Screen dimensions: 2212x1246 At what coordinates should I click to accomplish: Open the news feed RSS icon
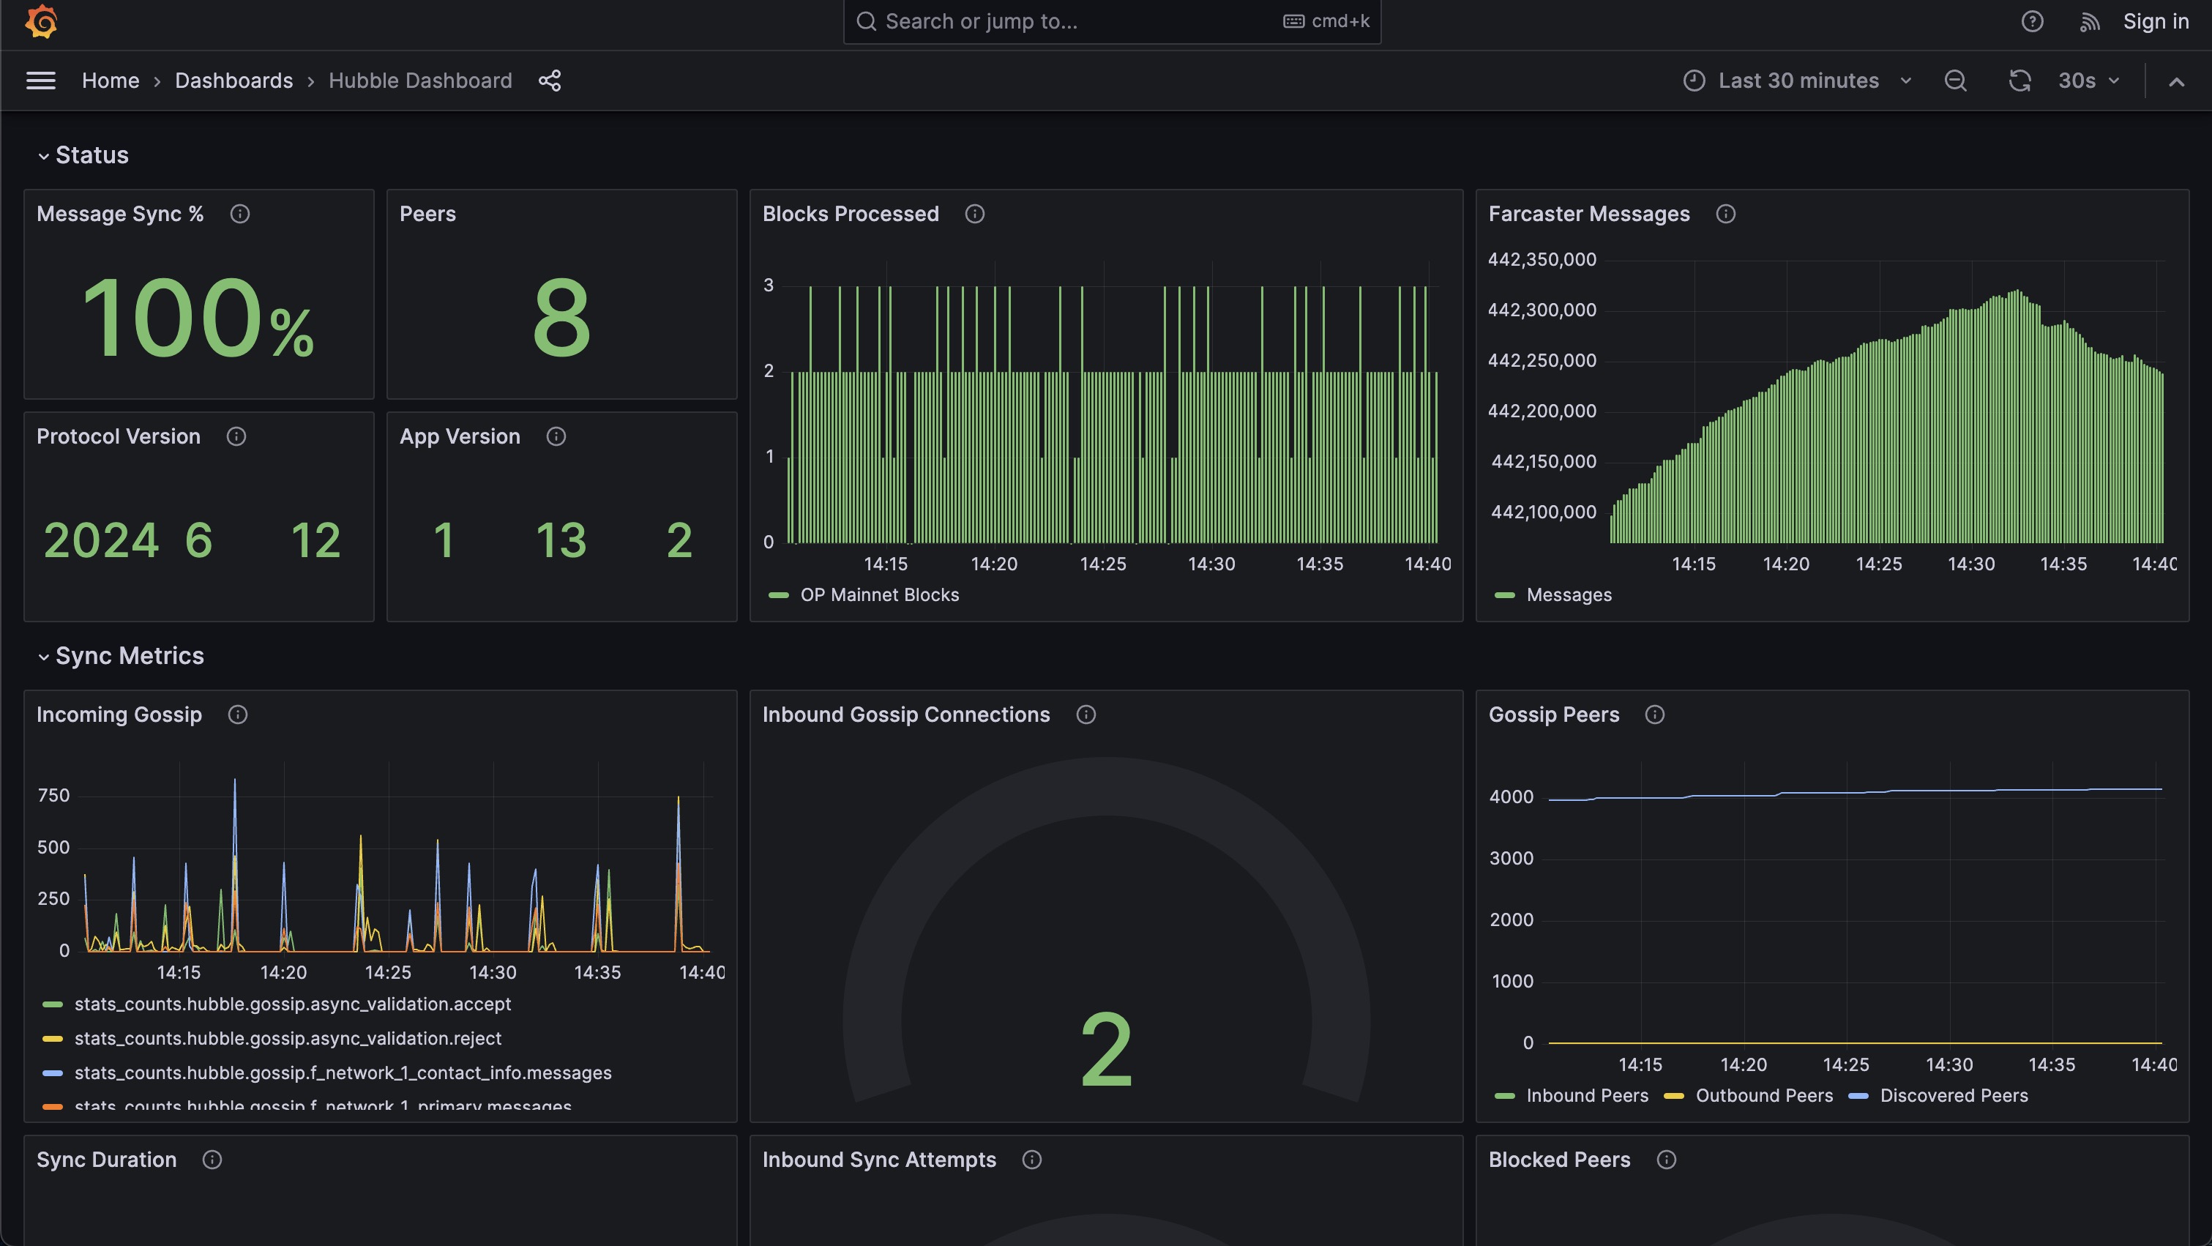(2089, 21)
